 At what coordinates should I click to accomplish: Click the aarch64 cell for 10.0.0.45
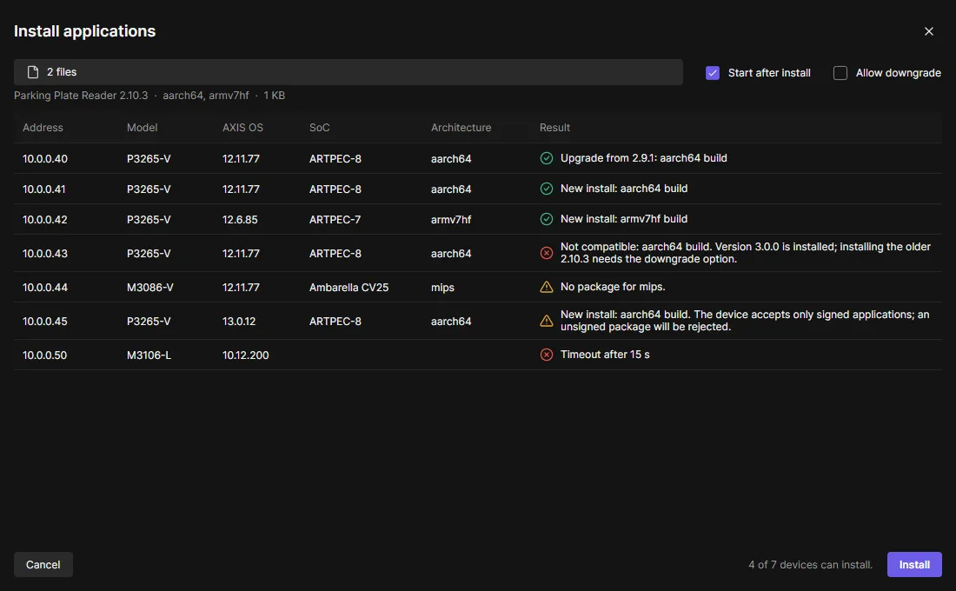point(451,321)
